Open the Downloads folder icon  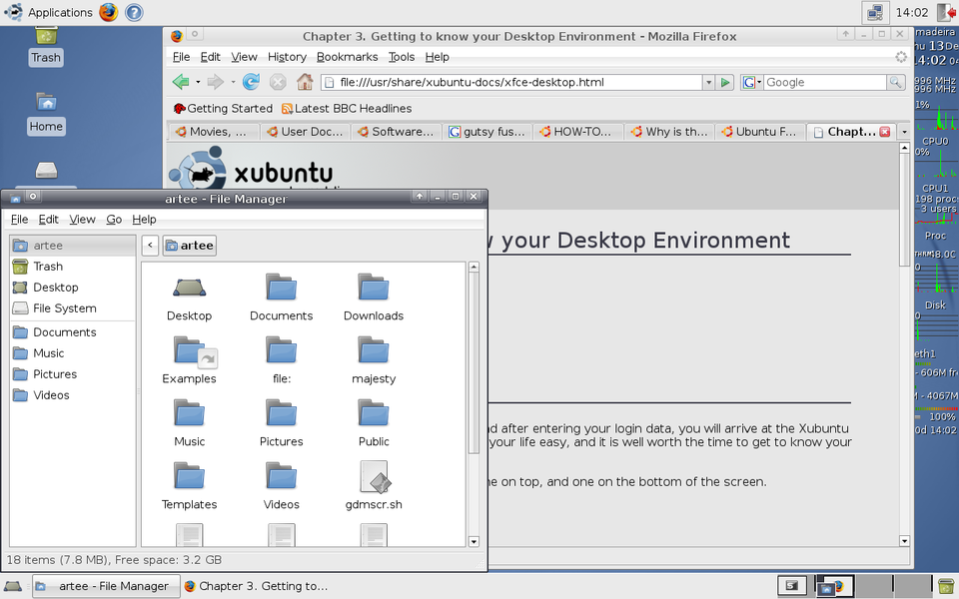pos(373,288)
